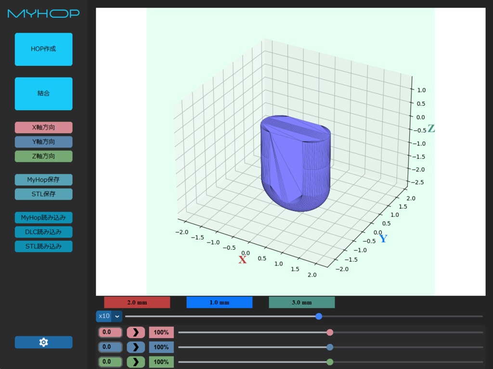Open settings via gear icon

(x=44, y=342)
